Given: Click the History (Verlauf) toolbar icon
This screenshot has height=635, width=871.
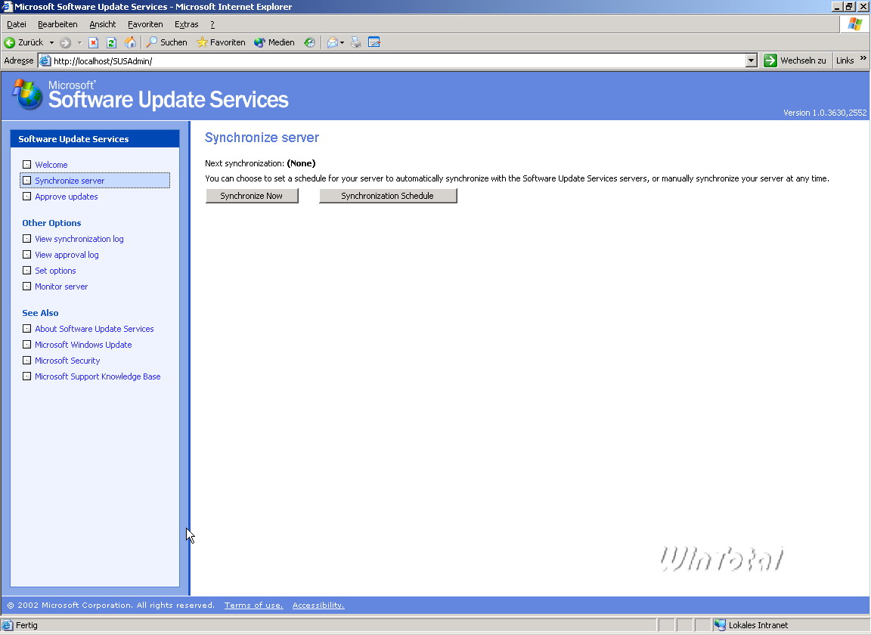Looking at the screenshot, I should (x=309, y=42).
